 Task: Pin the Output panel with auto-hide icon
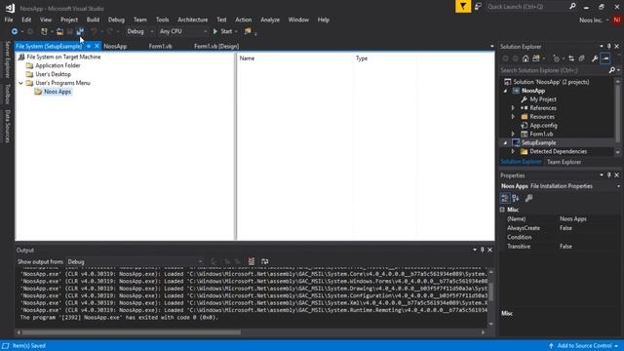click(483, 250)
